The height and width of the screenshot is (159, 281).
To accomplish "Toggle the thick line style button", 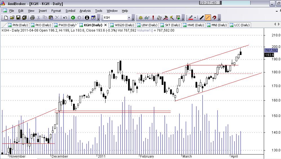I will (x=201, y=18).
